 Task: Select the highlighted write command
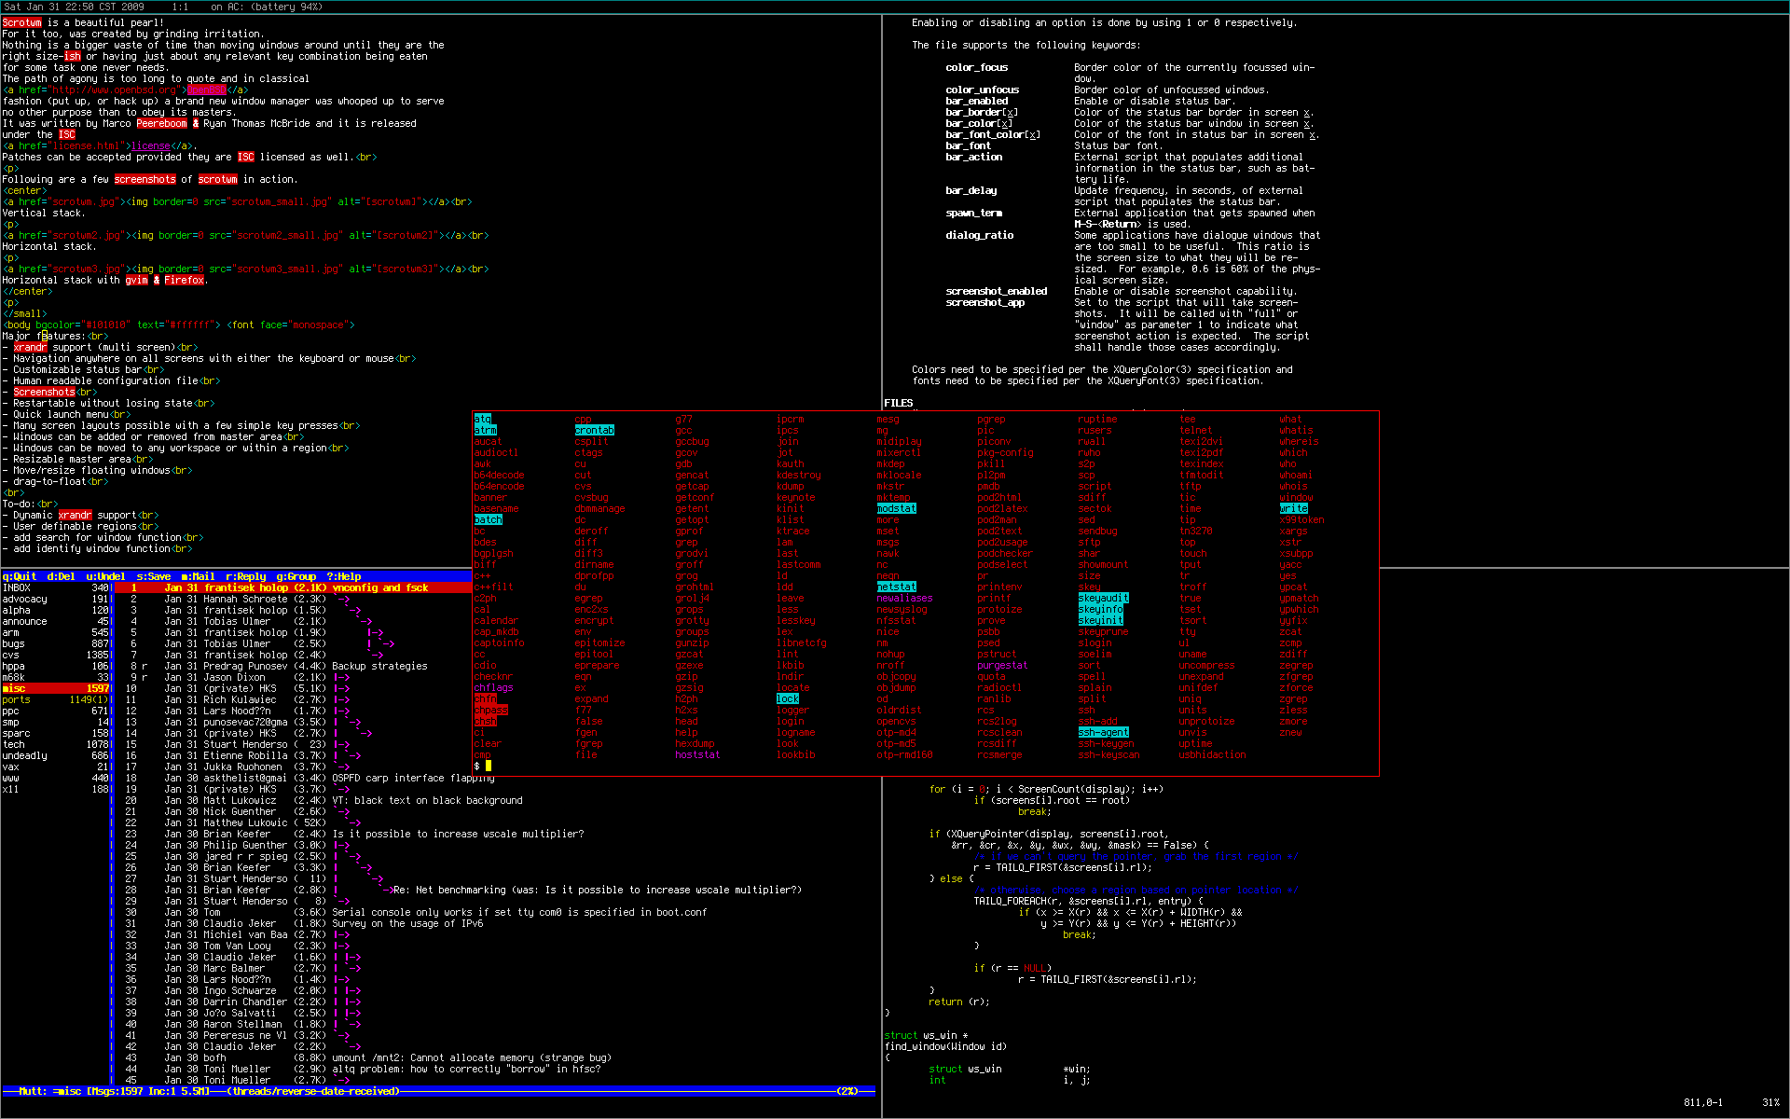1293,508
